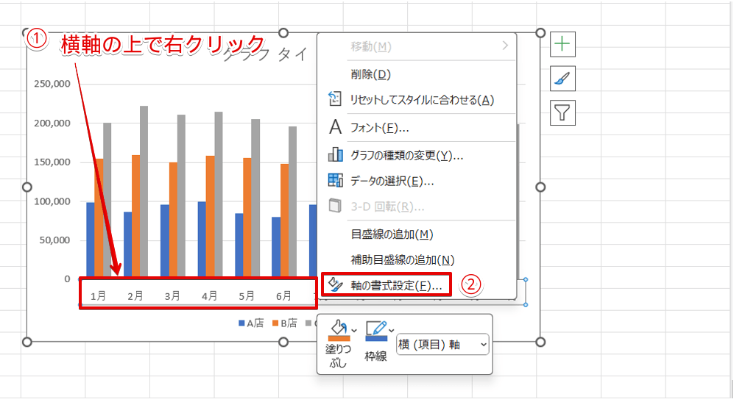Click the 3月 axis label
This screenshot has height=402, width=748.
click(172, 296)
